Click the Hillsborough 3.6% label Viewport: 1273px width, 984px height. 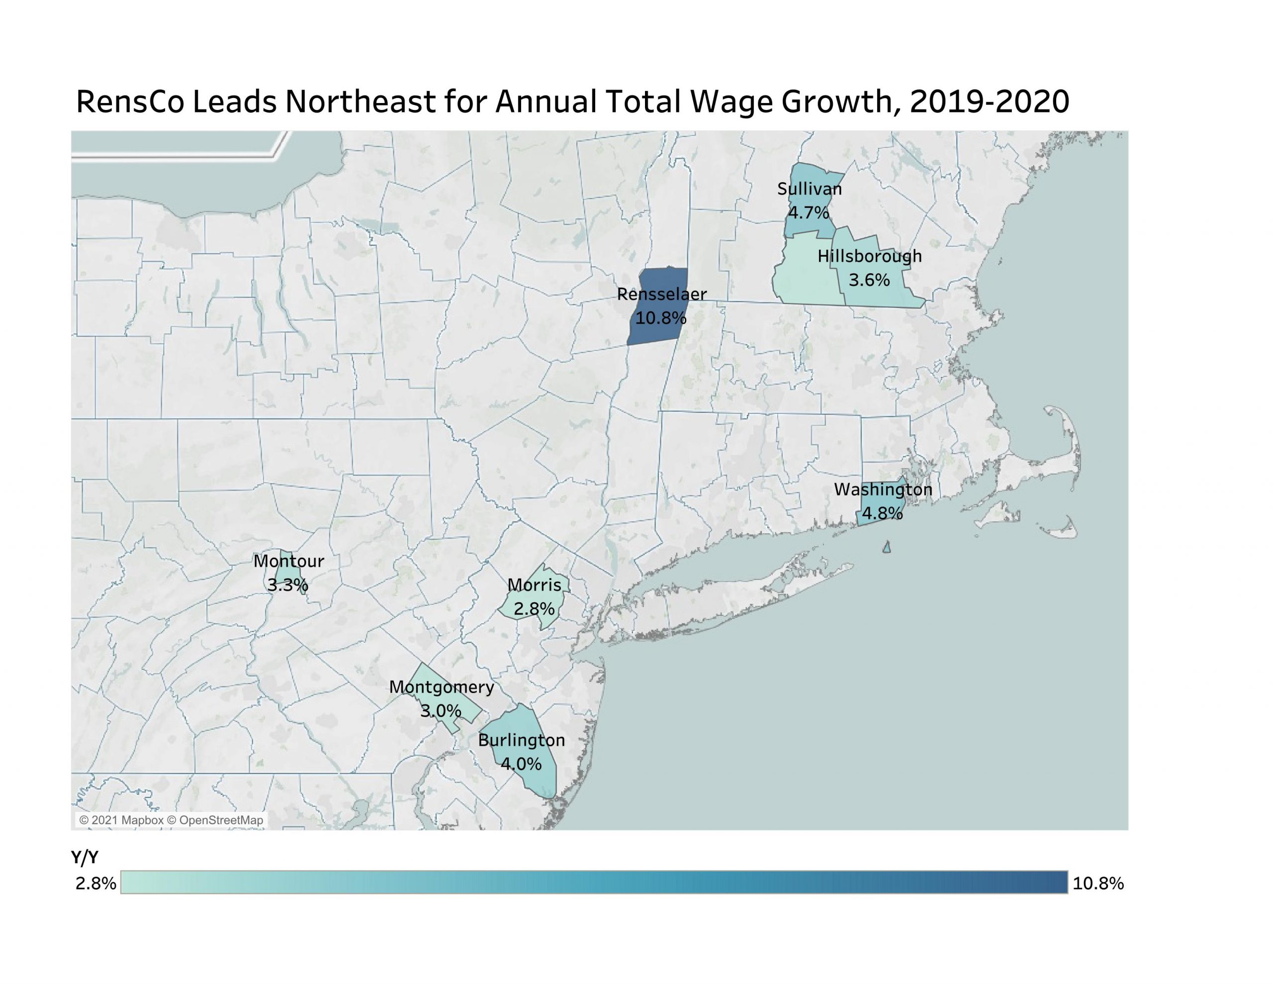click(x=869, y=280)
